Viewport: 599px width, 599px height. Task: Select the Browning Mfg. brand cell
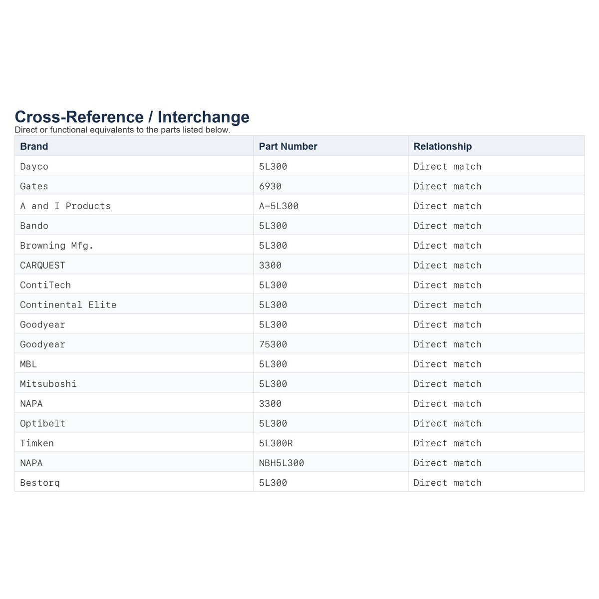tap(134, 245)
